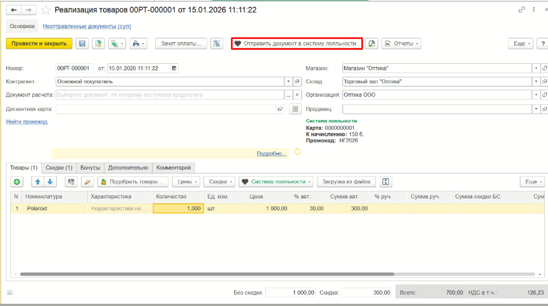Click Провести и закрыть button

(39, 44)
